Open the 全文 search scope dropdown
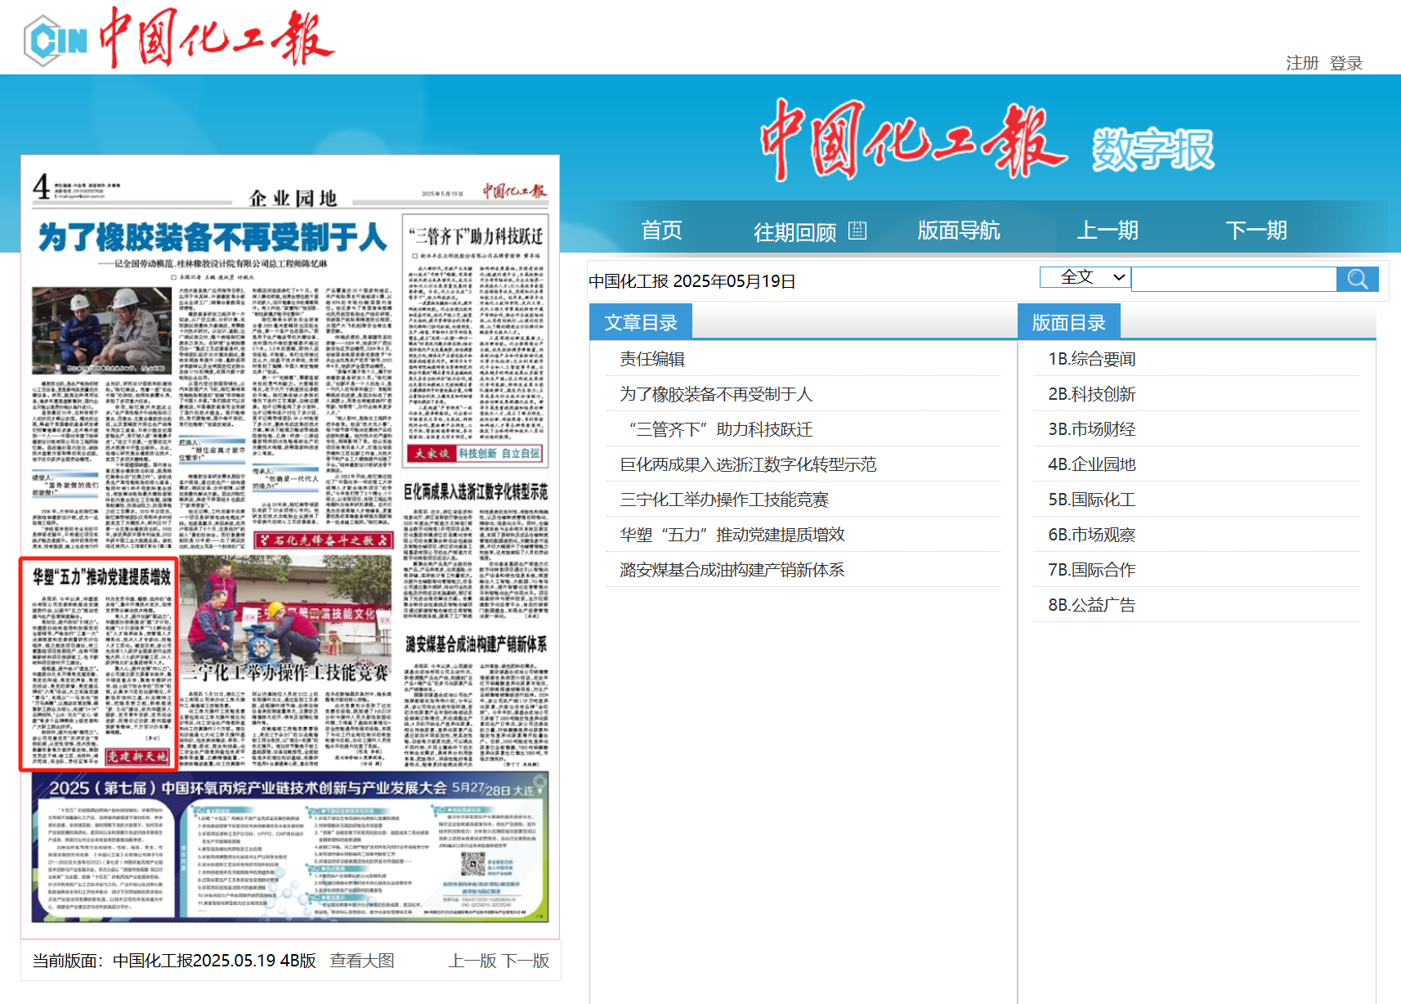 [1085, 277]
